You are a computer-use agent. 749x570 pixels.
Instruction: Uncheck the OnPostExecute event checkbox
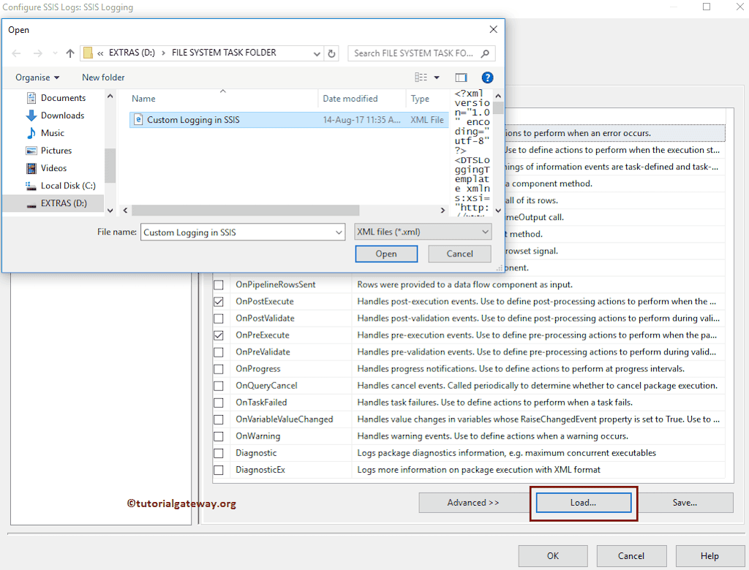[218, 301]
